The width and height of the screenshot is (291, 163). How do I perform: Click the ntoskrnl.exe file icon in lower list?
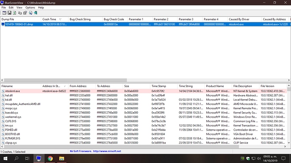click(3, 91)
